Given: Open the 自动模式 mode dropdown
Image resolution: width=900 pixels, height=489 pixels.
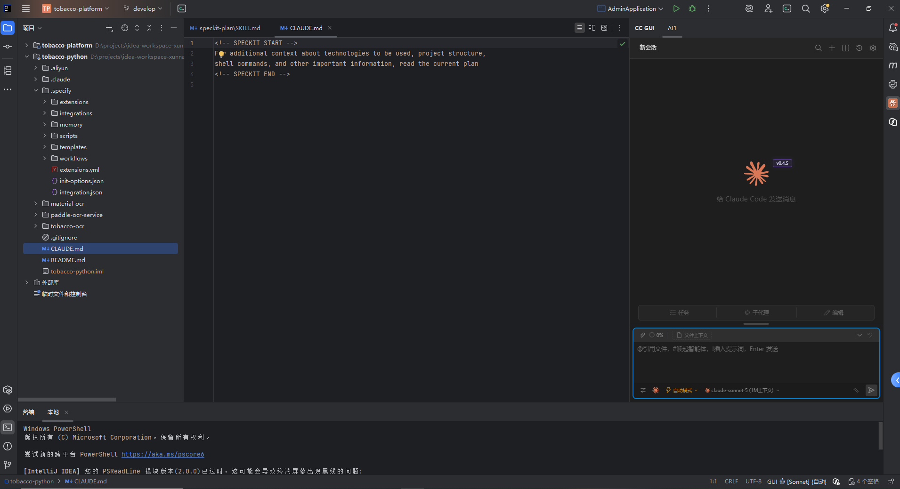Looking at the screenshot, I should [x=681, y=390].
